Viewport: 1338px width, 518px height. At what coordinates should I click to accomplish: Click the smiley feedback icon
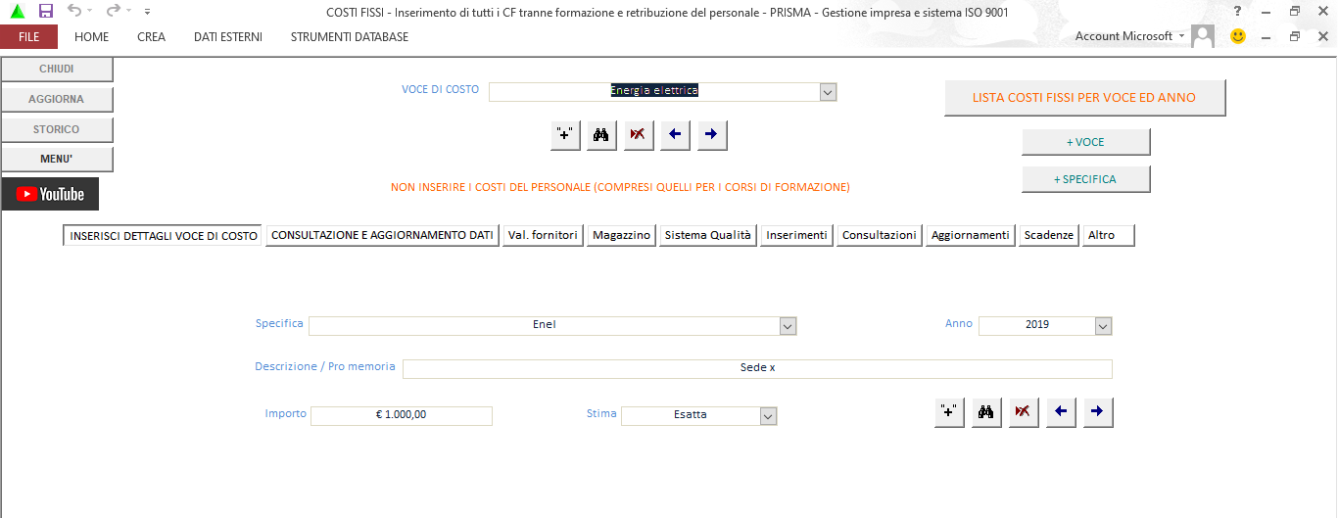click(1238, 36)
